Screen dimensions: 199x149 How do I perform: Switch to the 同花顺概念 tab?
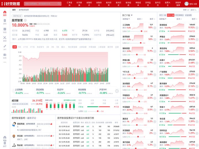(179, 15)
